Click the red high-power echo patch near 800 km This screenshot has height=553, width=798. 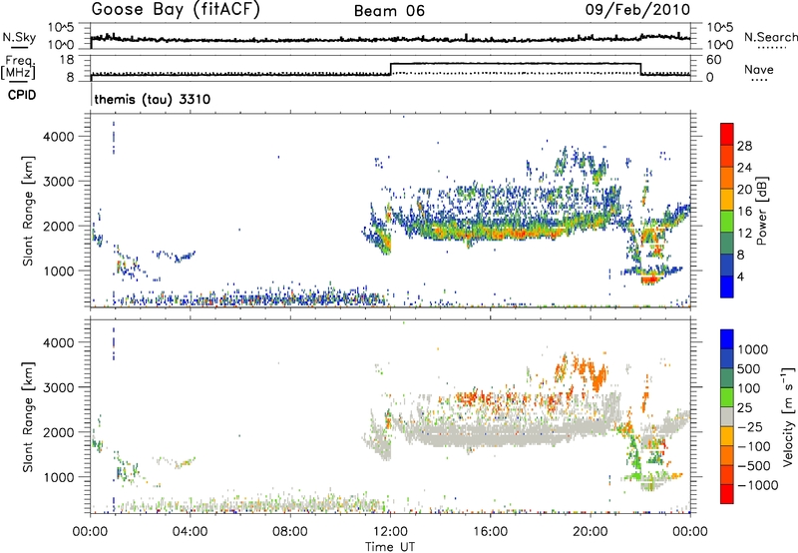(x=650, y=279)
